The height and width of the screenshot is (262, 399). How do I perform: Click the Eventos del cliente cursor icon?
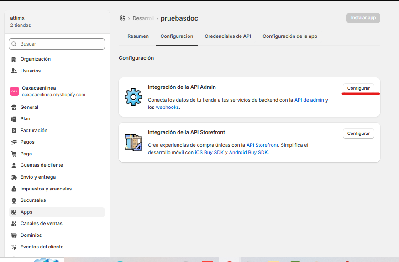[x=14, y=247]
